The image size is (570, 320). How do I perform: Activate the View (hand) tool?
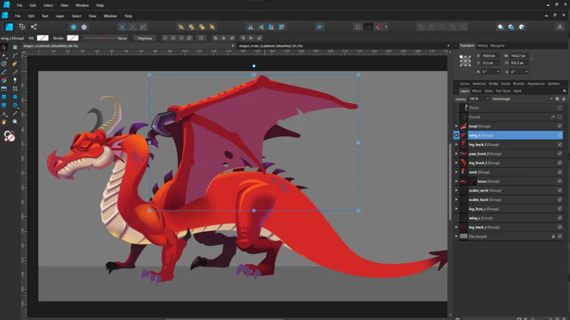(4, 122)
